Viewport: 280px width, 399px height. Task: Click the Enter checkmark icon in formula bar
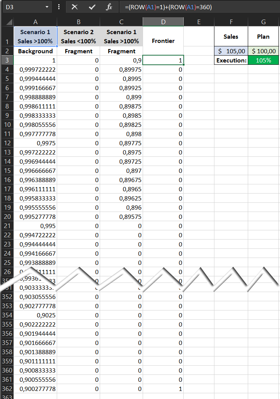(92, 7)
